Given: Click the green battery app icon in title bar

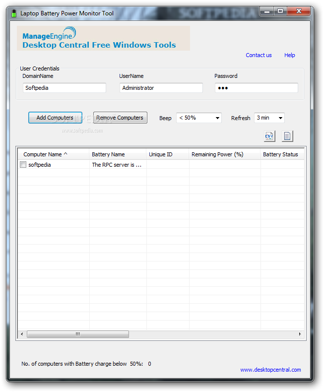Looking at the screenshot, I should [x=14, y=13].
